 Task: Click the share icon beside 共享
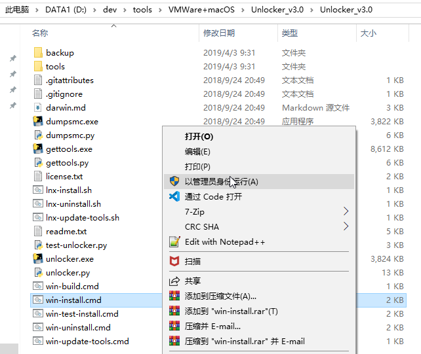point(174,281)
